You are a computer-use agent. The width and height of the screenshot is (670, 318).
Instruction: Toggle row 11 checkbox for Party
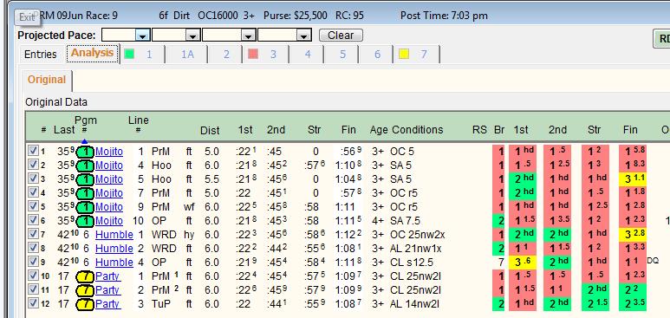pyautogui.click(x=32, y=289)
